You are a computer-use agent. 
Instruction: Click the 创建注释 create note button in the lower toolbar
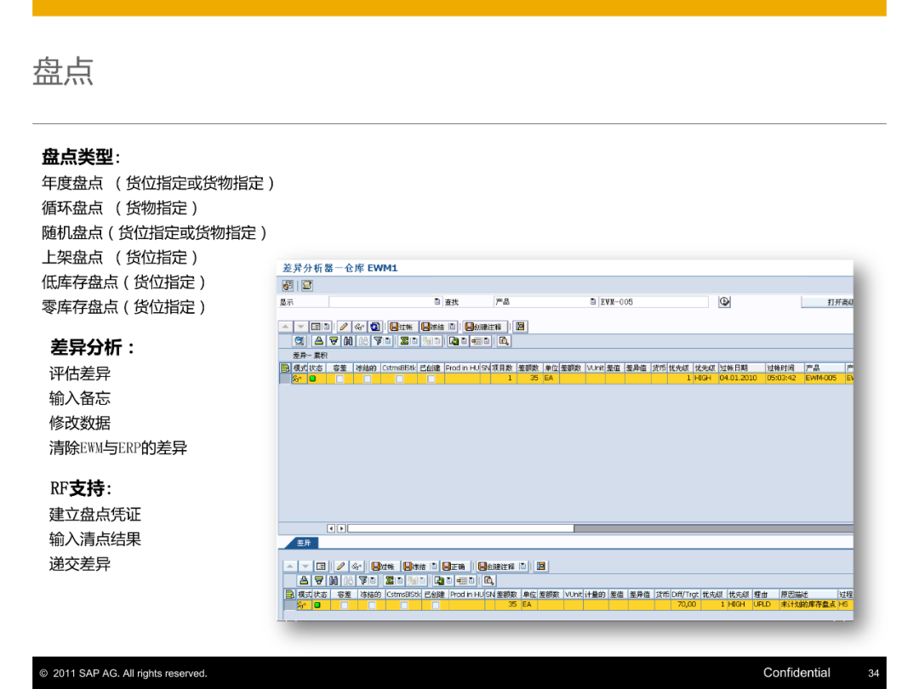coord(497,566)
